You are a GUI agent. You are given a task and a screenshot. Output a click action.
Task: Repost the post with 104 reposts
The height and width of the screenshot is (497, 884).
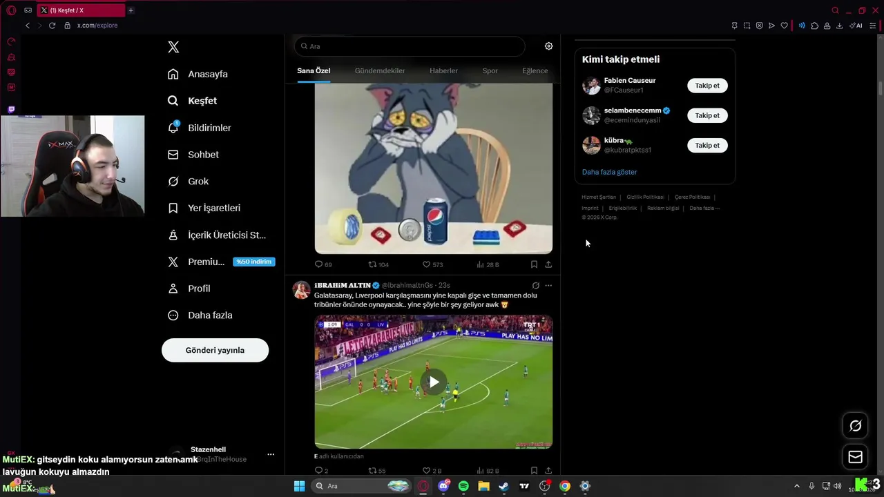(378, 264)
